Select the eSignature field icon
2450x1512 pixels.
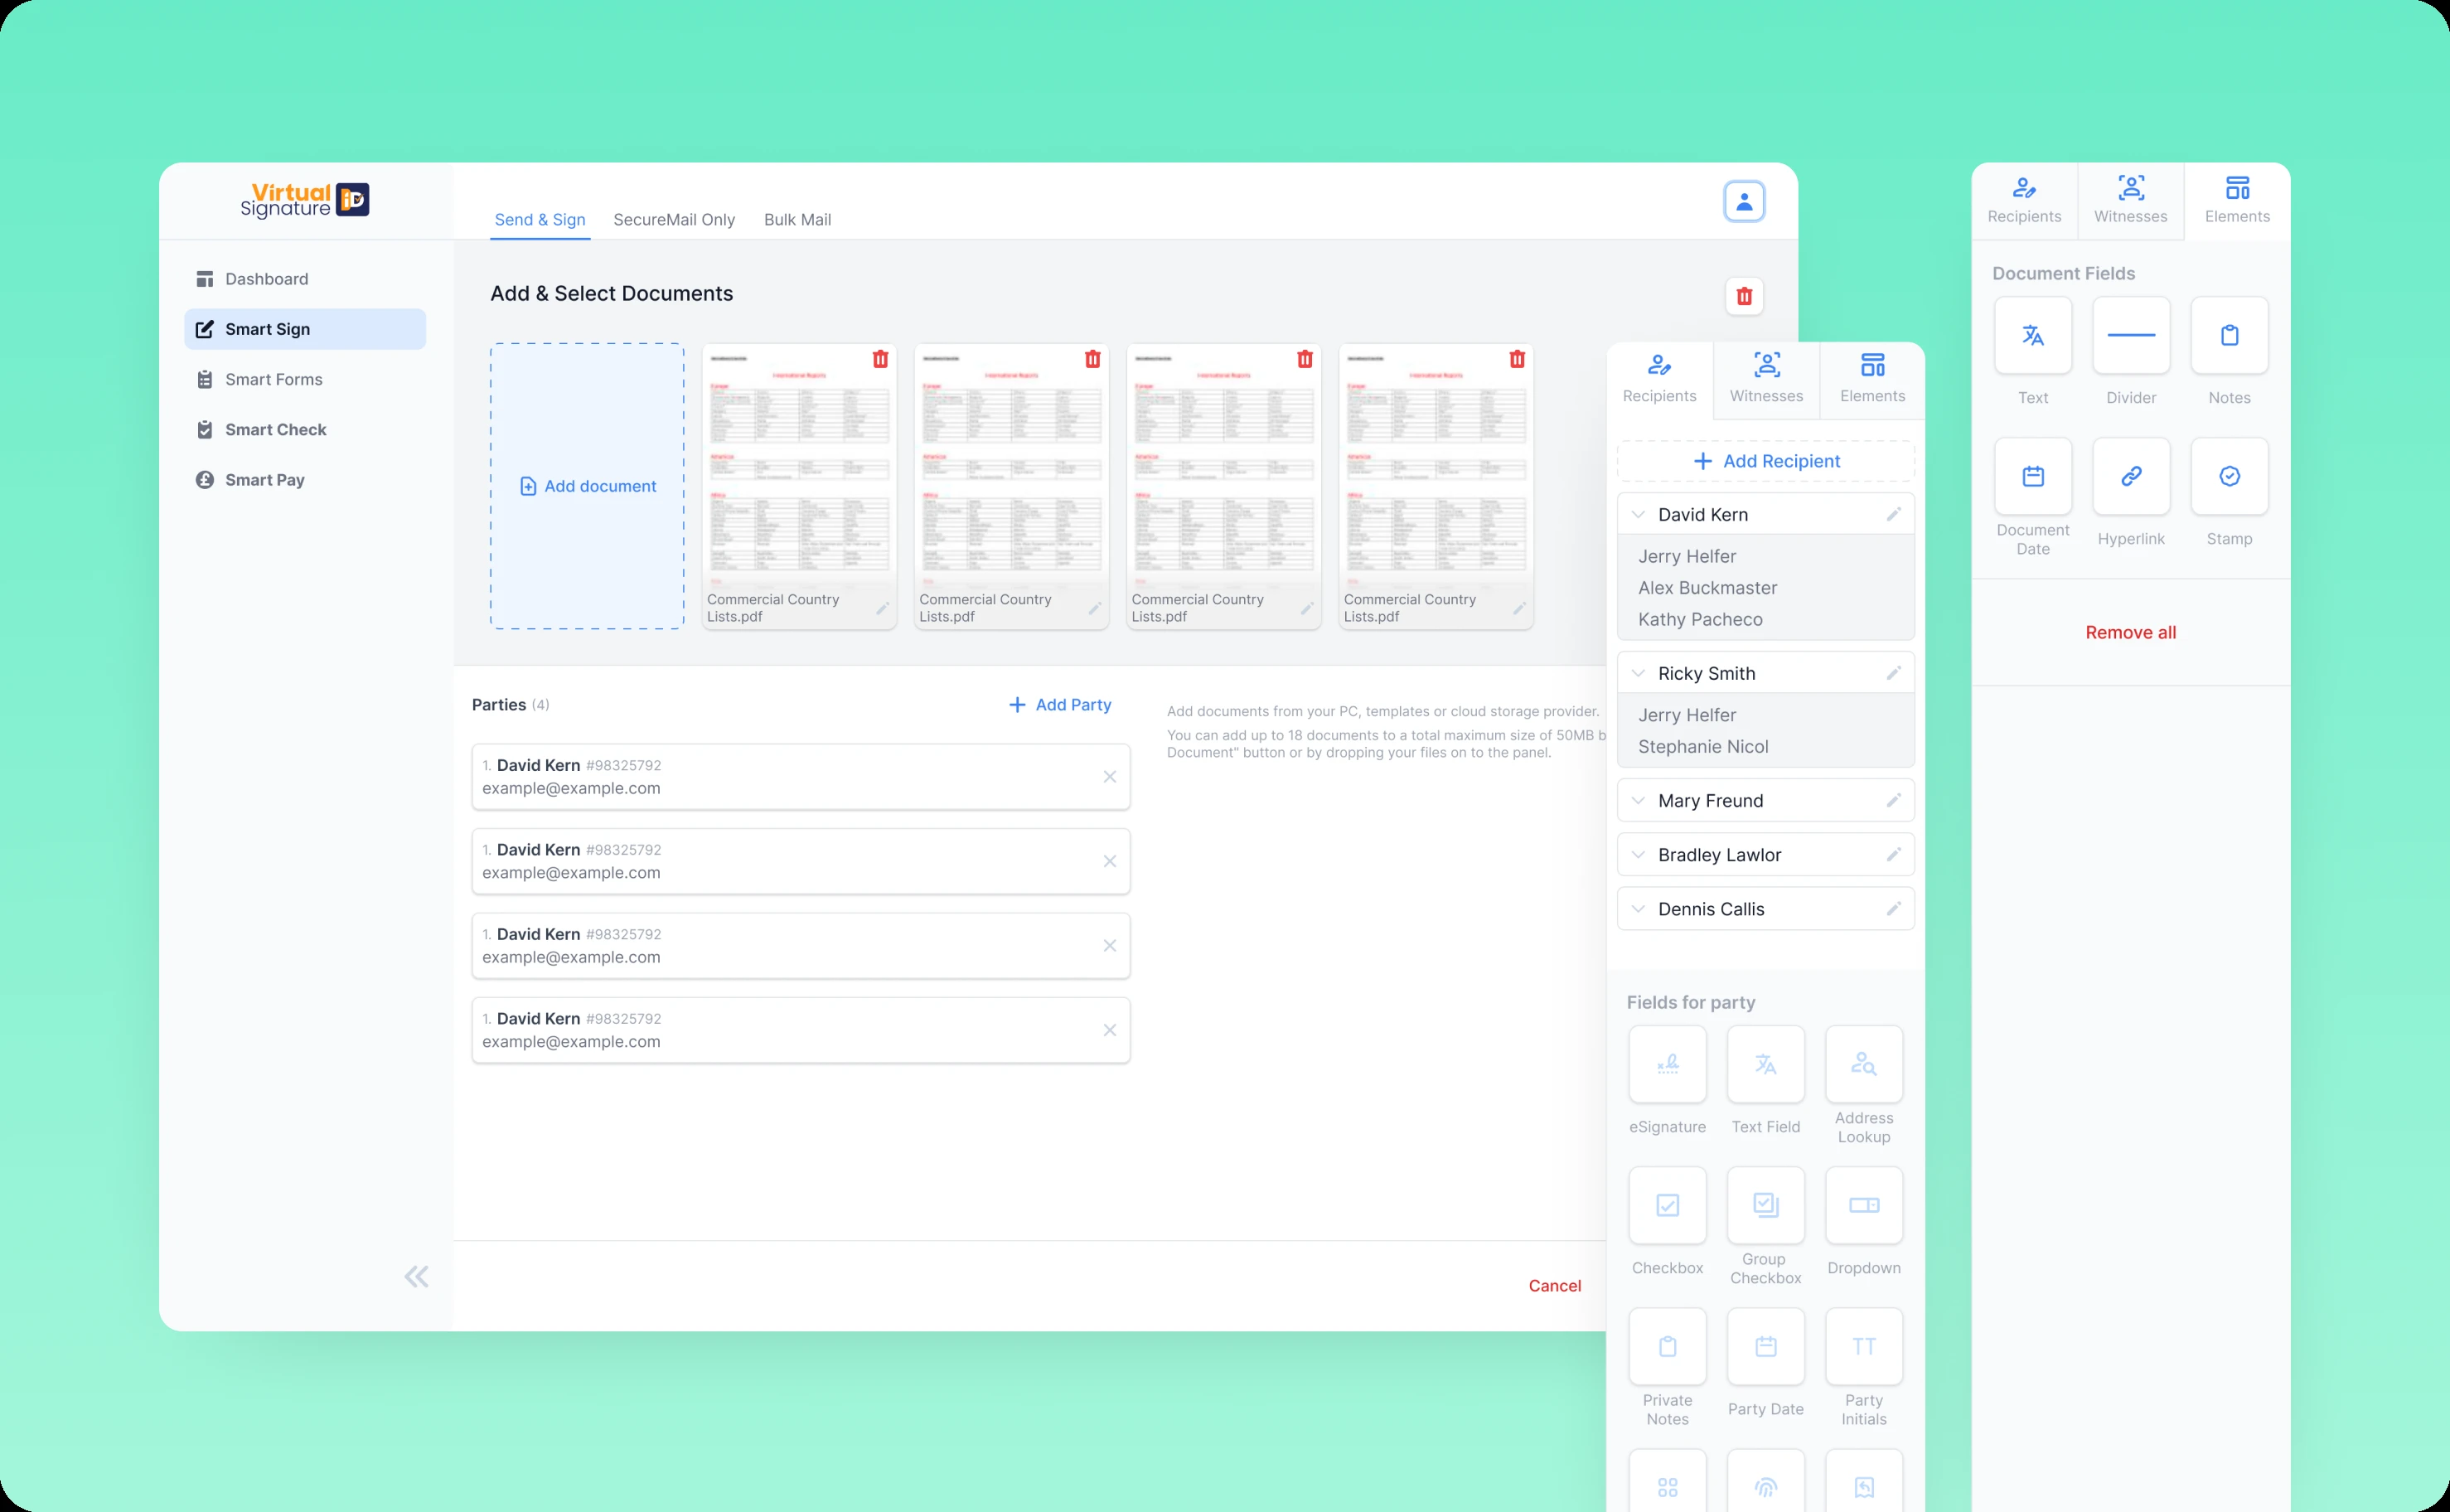(x=1666, y=1064)
